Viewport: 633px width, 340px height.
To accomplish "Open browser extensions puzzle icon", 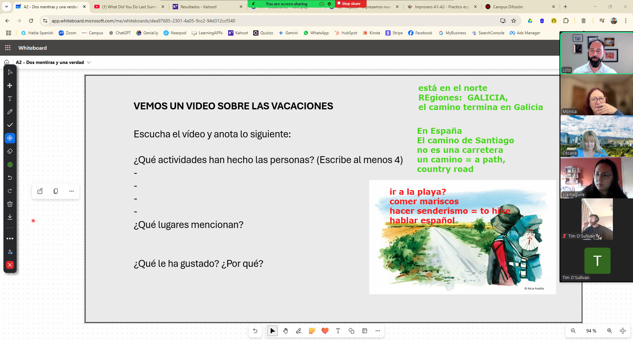I will 566,21.
